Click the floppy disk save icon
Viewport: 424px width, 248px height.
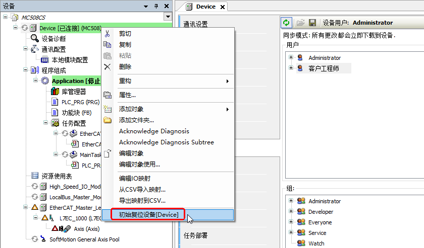(x=312, y=23)
